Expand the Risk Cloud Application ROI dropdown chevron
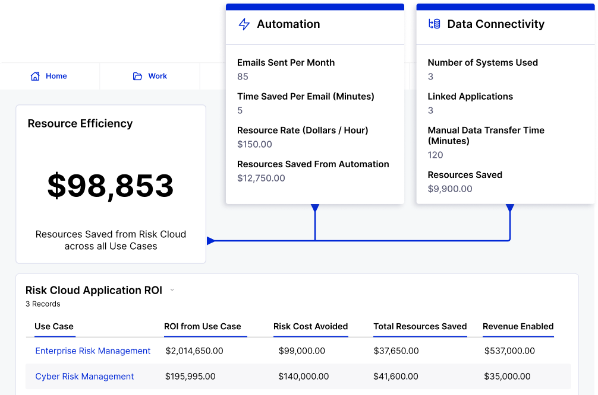 [172, 290]
